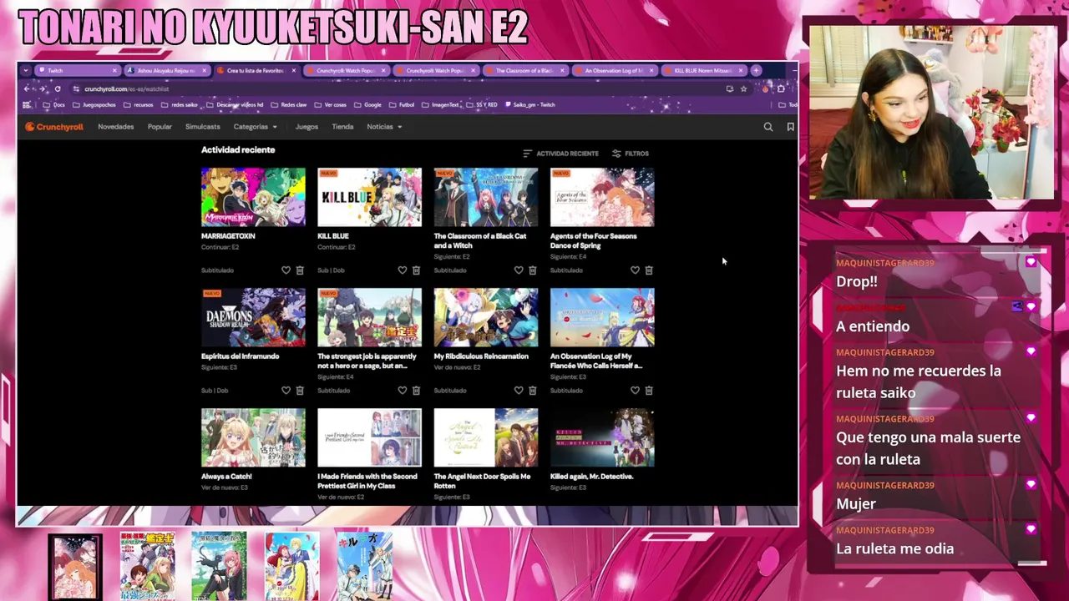Toggle heart on The strongest job is apparently
The height and width of the screenshot is (601, 1069).
click(402, 391)
